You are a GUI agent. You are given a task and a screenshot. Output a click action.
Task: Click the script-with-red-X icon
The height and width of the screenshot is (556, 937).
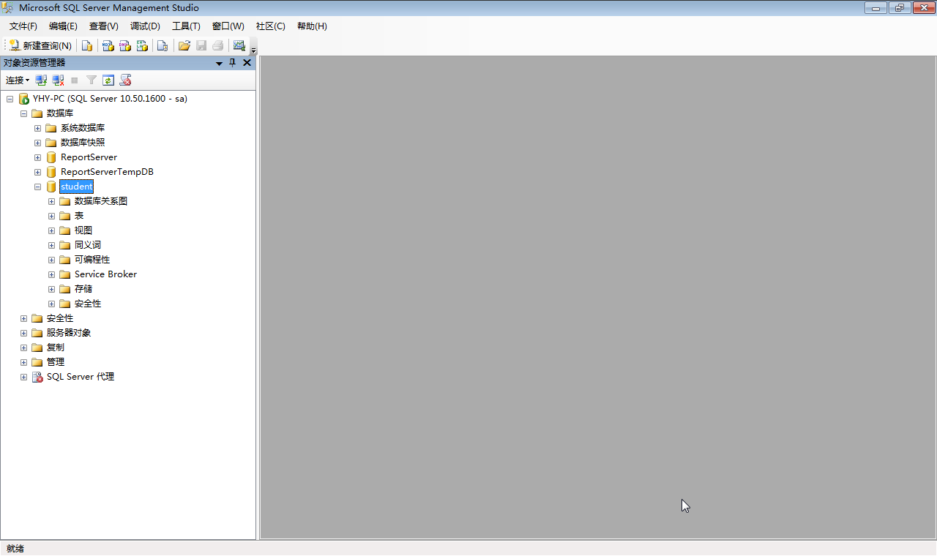click(x=126, y=80)
